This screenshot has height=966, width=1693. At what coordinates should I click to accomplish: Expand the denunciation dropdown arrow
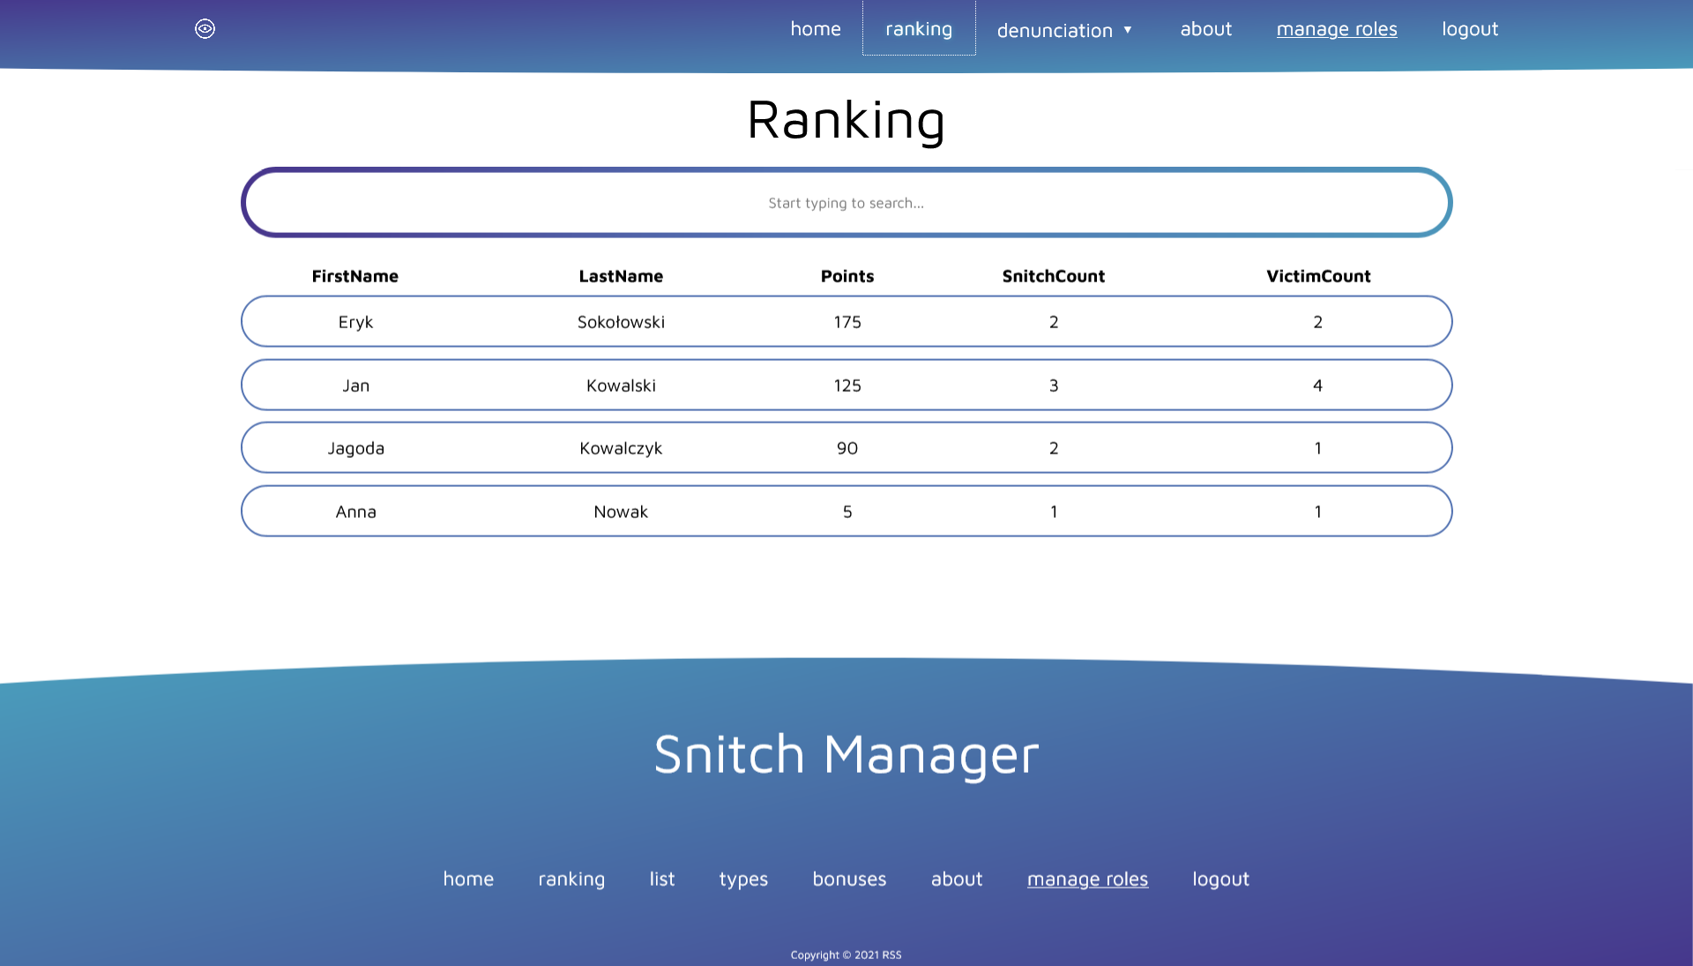point(1127,30)
